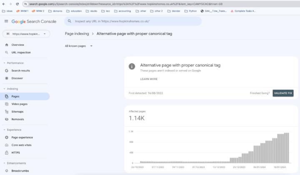300x175 pixels.
Task: Open the education bookmark folder
Action: click(74, 11)
